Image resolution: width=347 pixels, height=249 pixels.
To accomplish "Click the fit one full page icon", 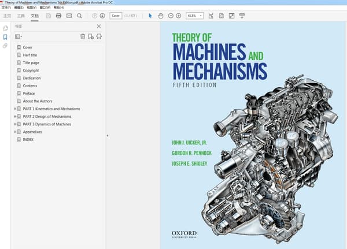I will point(221,16).
